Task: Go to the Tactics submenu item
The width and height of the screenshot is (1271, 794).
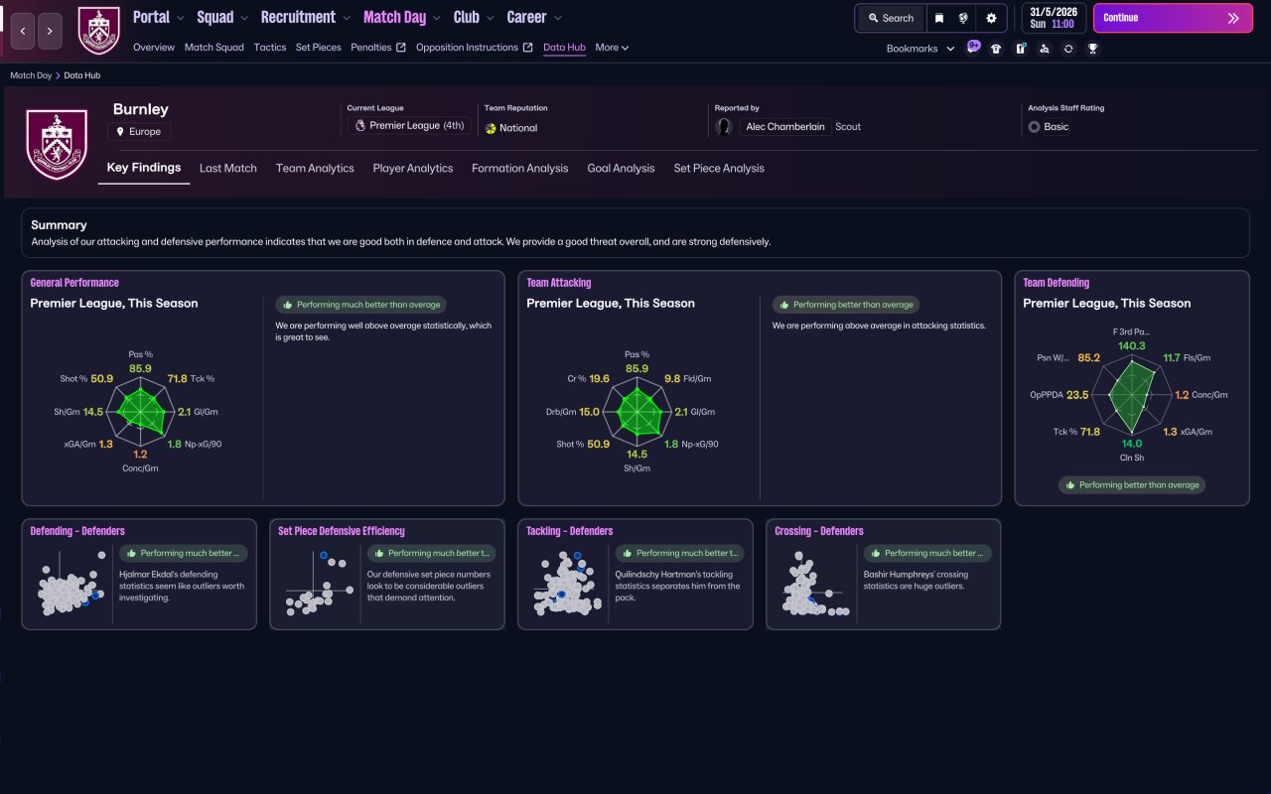Action: click(x=270, y=48)
